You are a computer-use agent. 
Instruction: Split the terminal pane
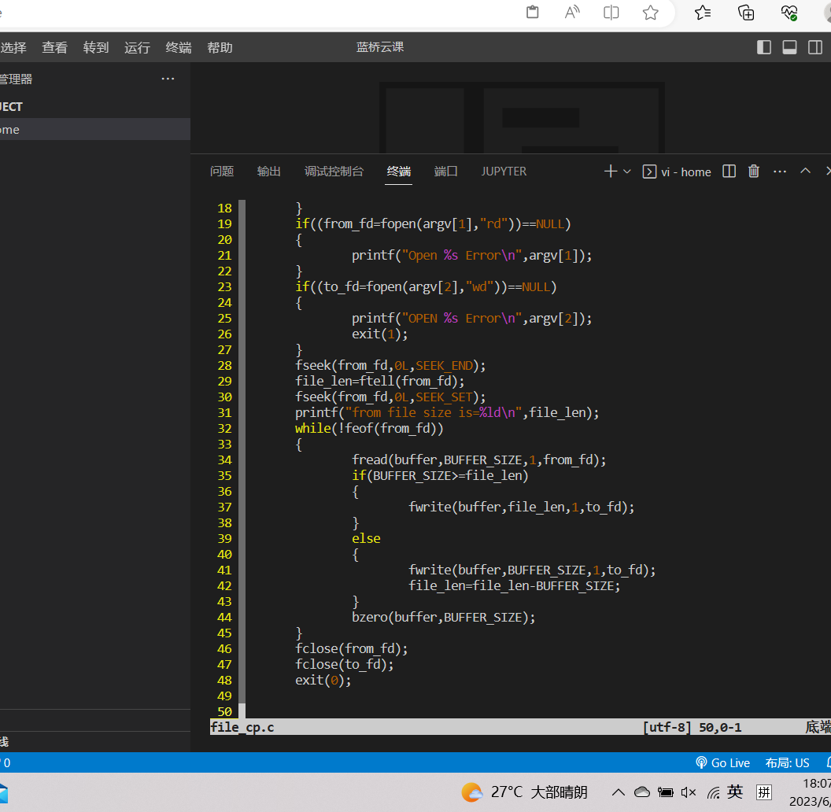coord(729,172)
